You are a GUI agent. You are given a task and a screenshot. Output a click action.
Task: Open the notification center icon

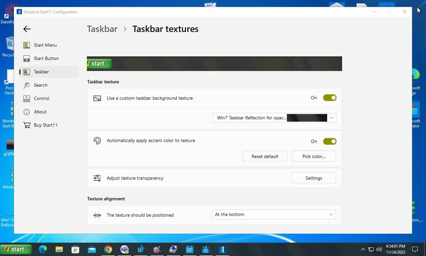pyautogui.click(x=415, y=249)
